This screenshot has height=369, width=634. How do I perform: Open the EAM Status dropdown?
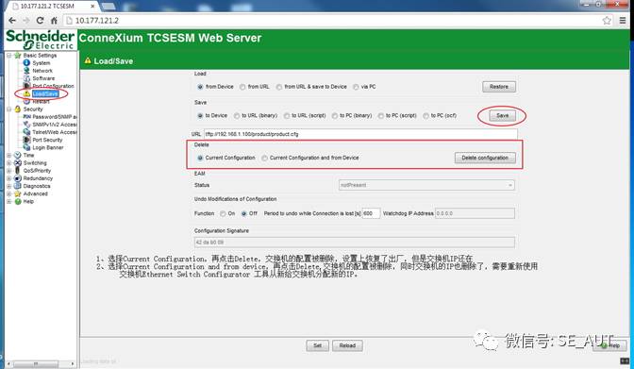pos(426,185)
